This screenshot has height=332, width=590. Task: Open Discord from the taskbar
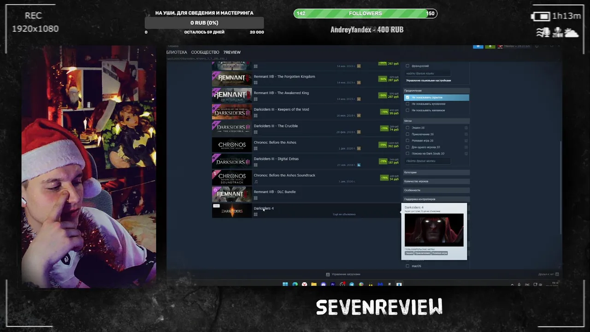coord(323,285)
